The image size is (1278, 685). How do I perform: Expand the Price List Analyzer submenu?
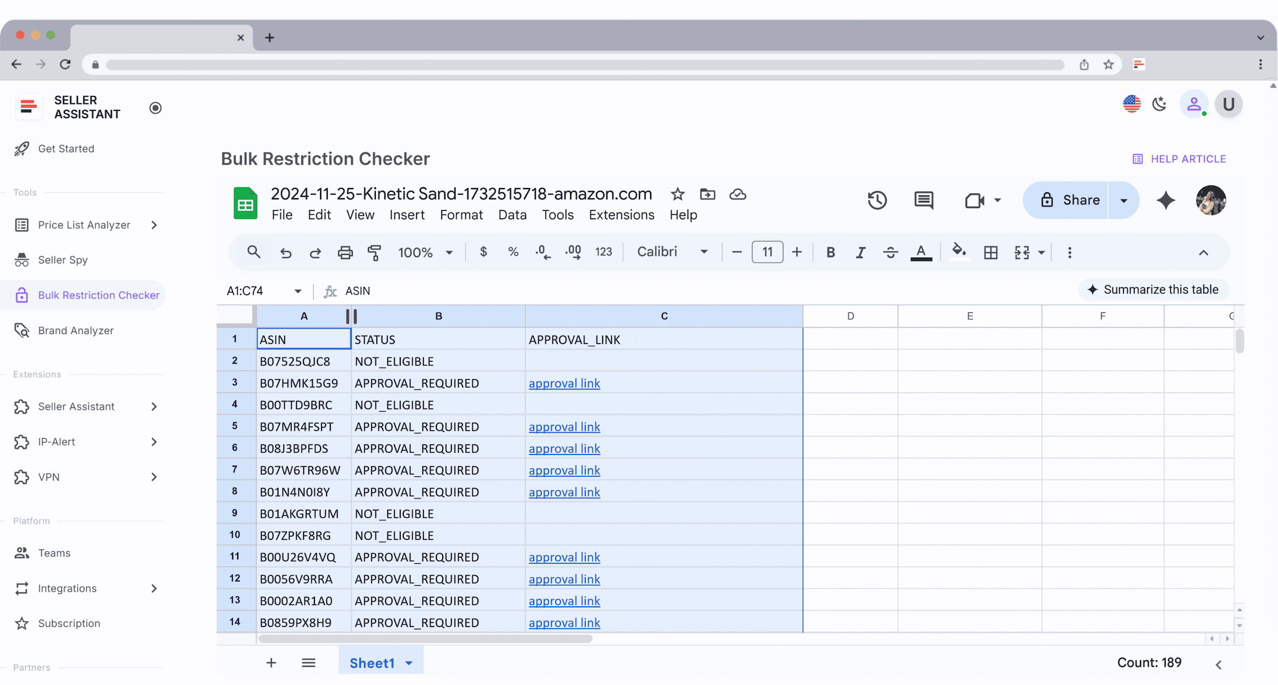[154, 225]
